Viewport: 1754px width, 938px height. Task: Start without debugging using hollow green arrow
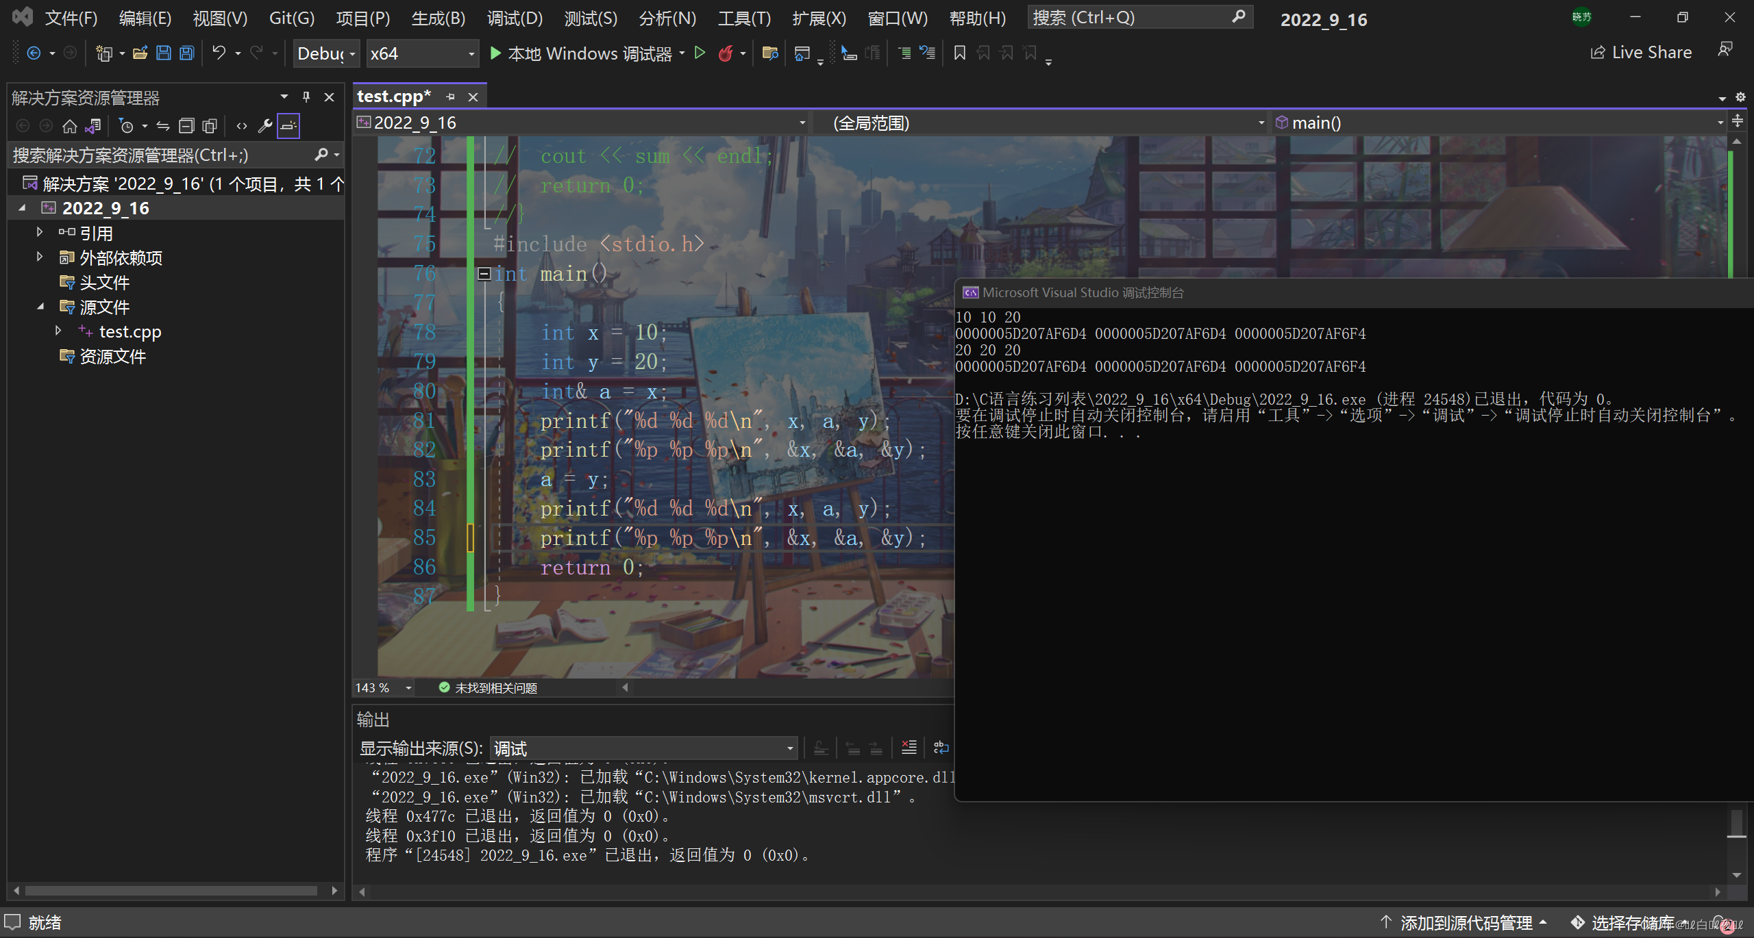click(x=700, y=53)
